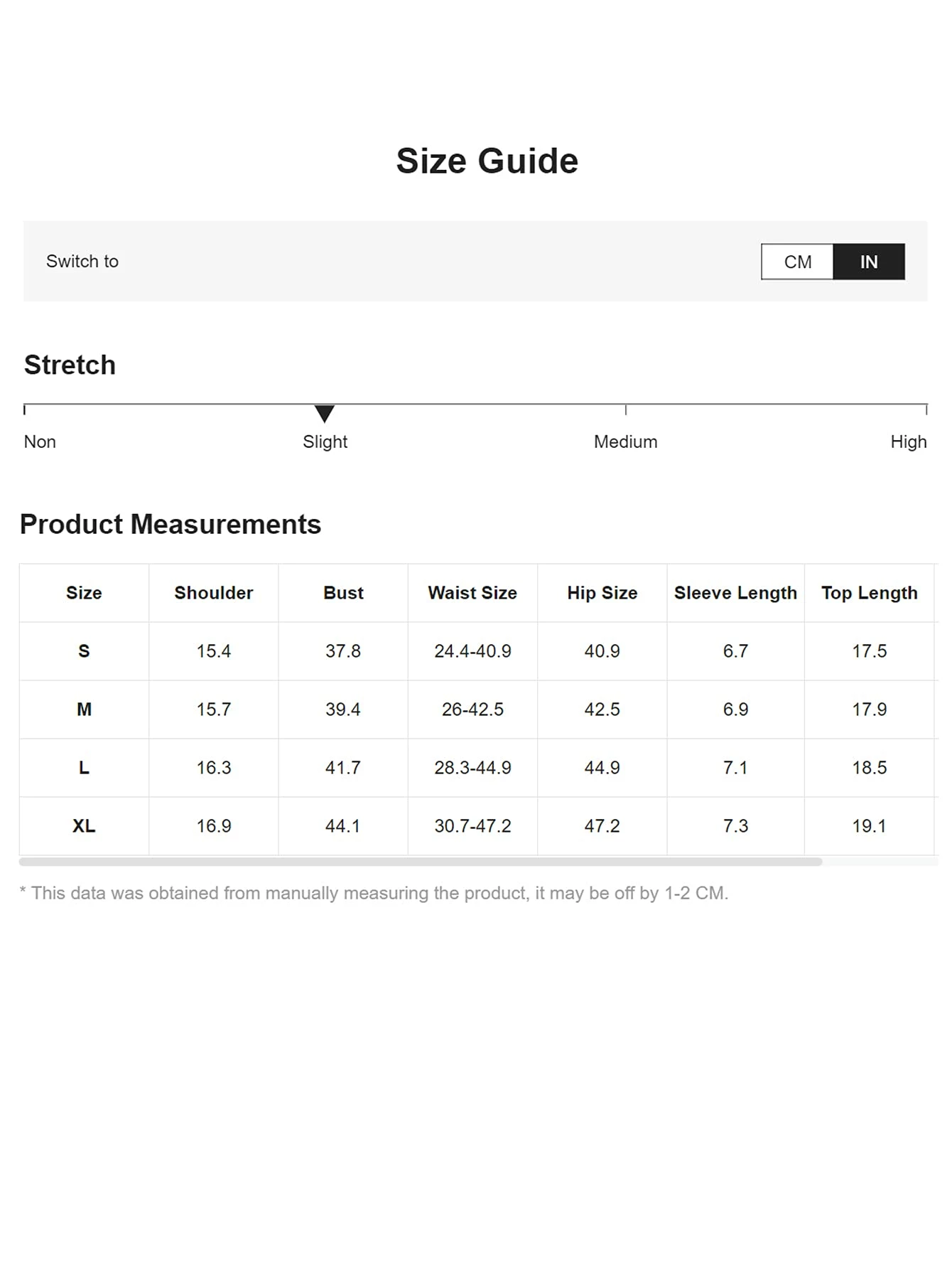Click the Shoulder column header
This screenshot has height=1269, width=952.
point(214,593)
